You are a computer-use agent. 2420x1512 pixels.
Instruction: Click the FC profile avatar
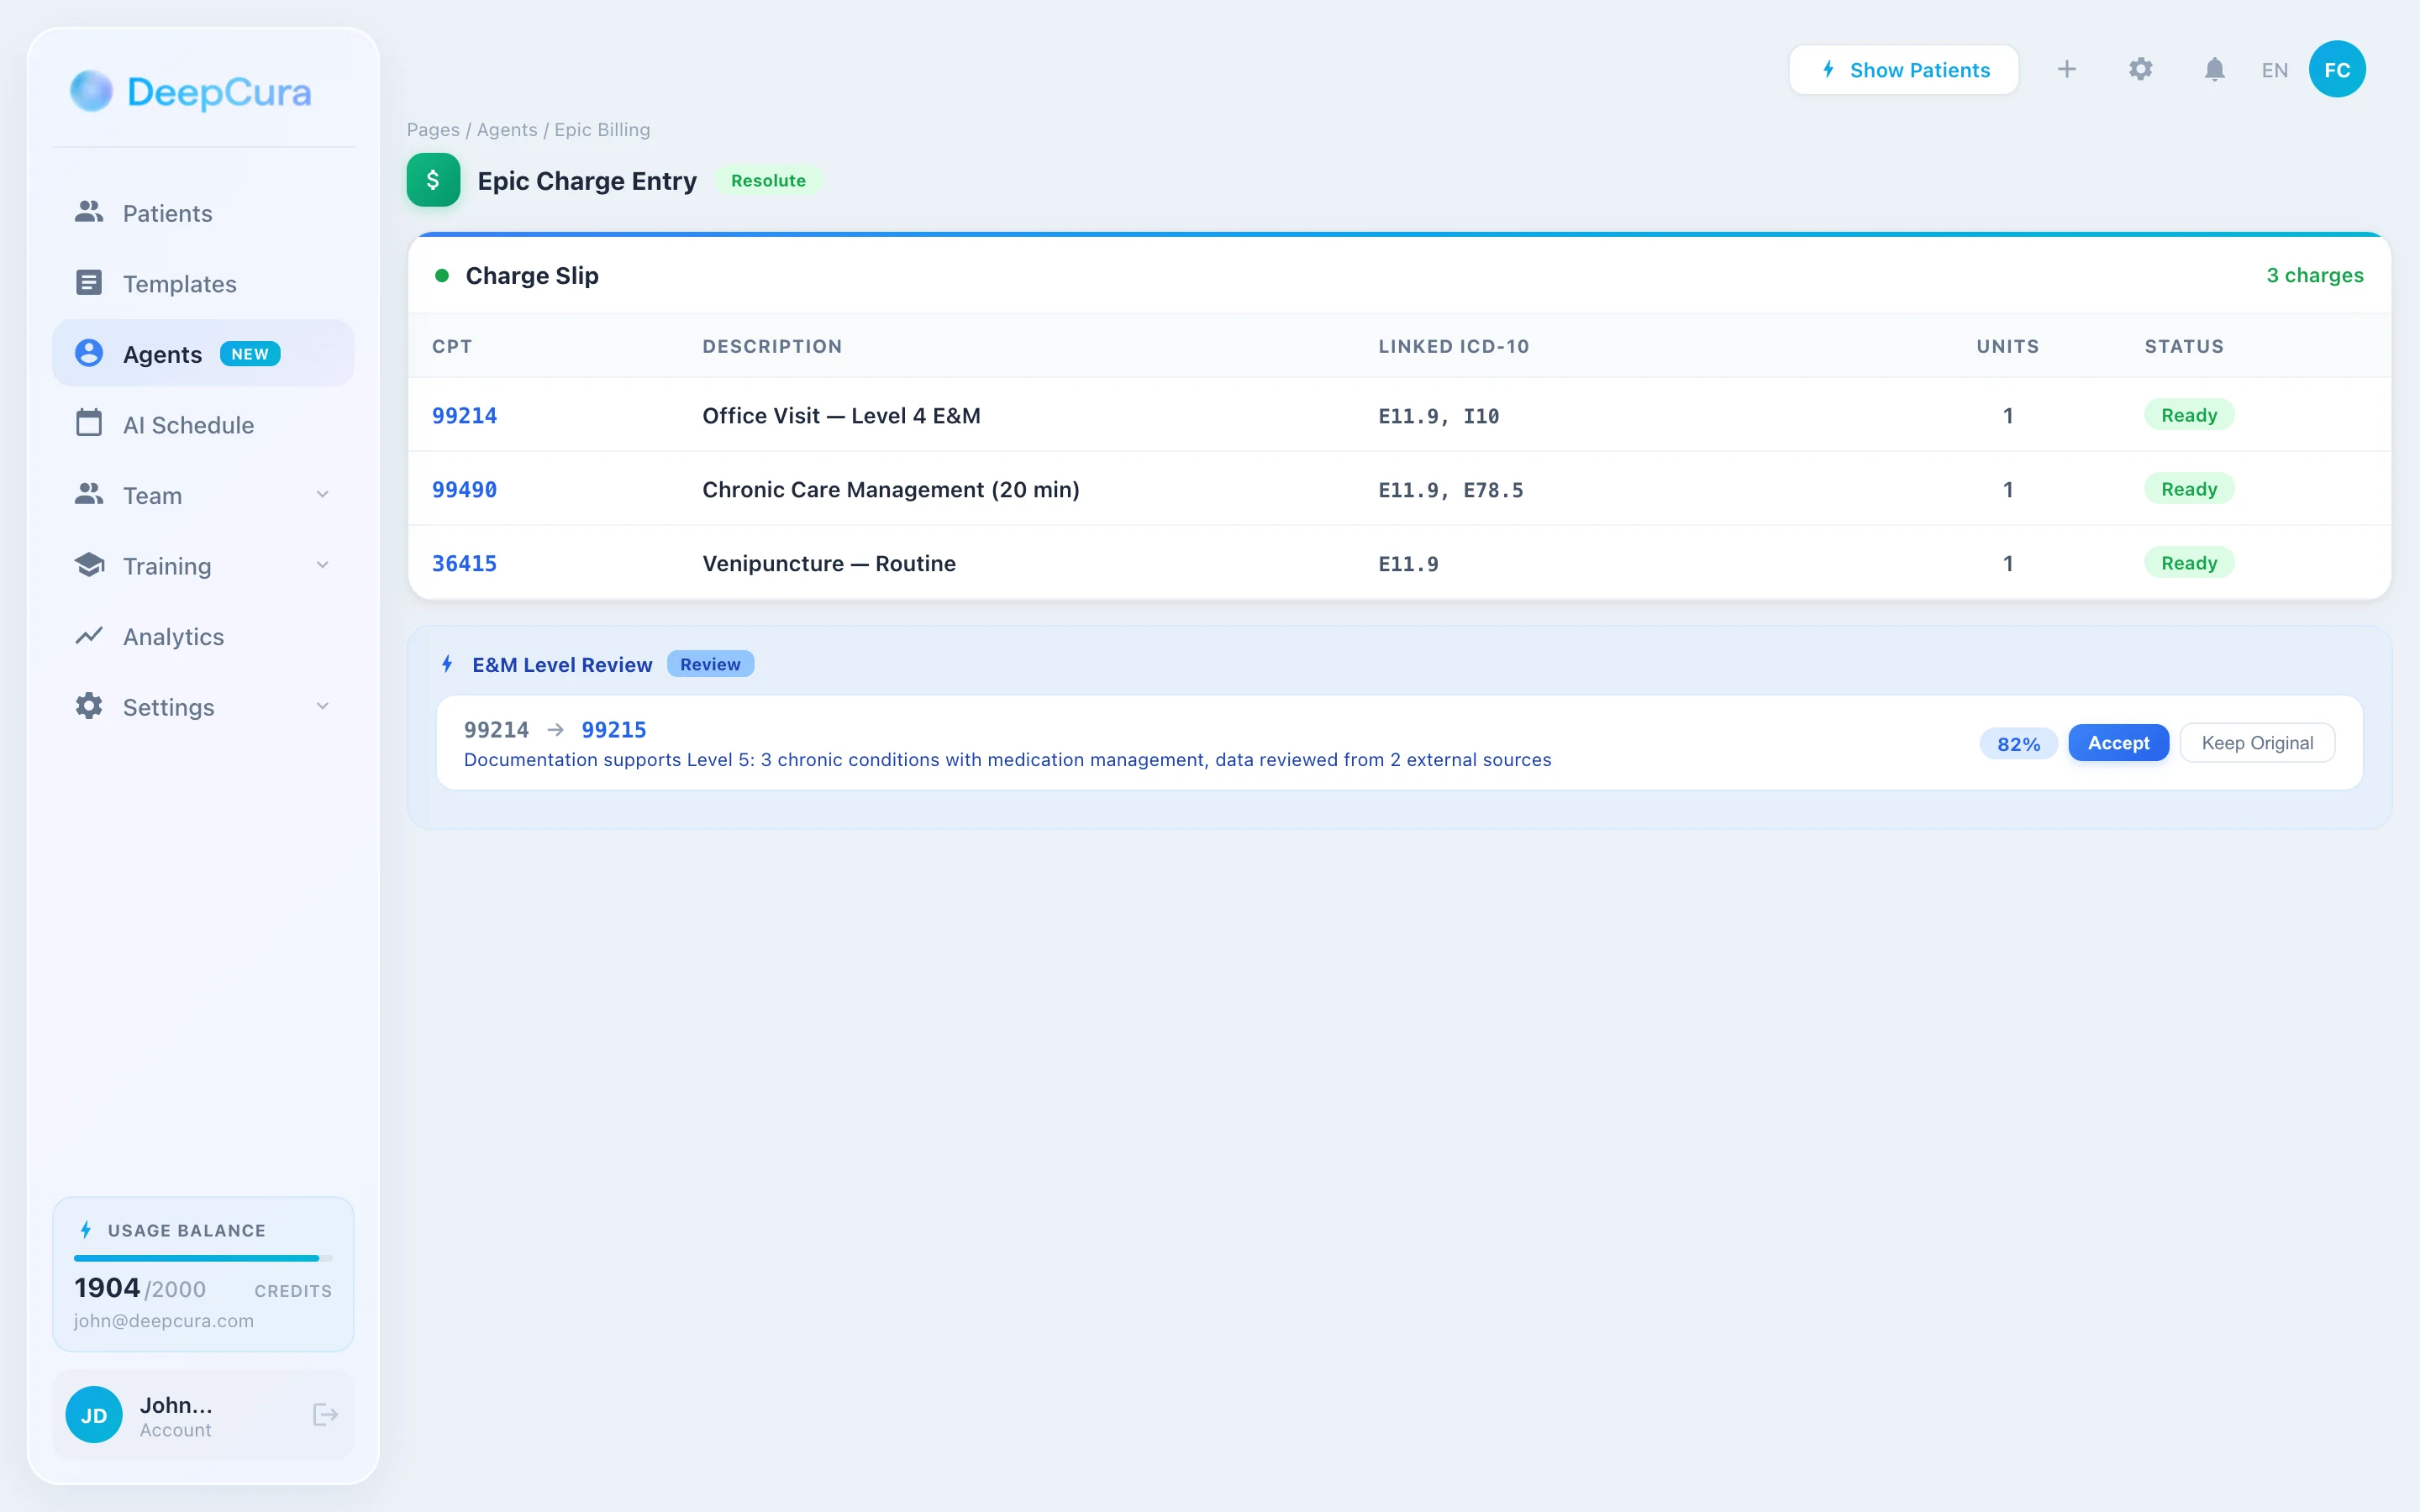tap(2337, 69)
